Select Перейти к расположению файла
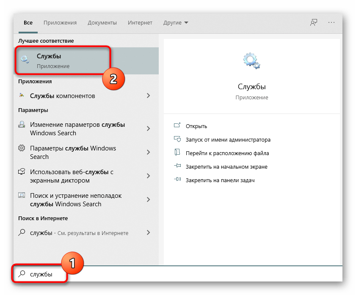356x295 pixels. coord(227,153)
